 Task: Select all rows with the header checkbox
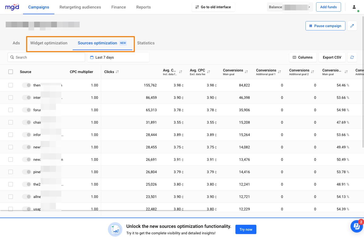coord(11,72)
